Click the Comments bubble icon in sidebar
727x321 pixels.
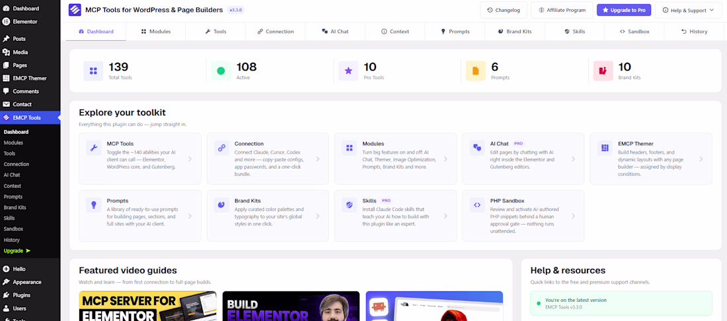[6, 91]
